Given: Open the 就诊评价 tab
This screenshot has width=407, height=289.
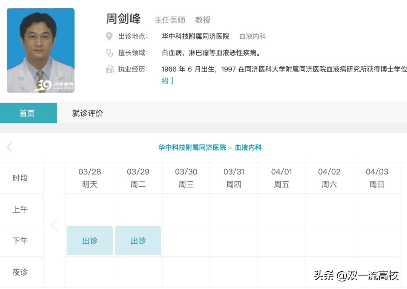Looking at the screenshot, I should pos(87,113).
